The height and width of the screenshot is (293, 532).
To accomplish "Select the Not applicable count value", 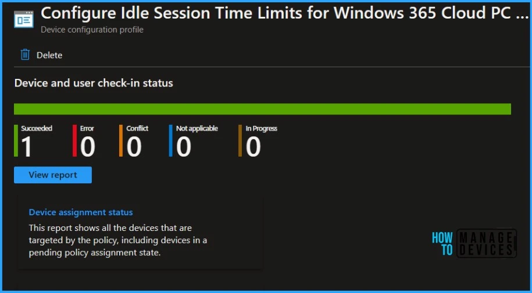I will (x=184, y=147).
